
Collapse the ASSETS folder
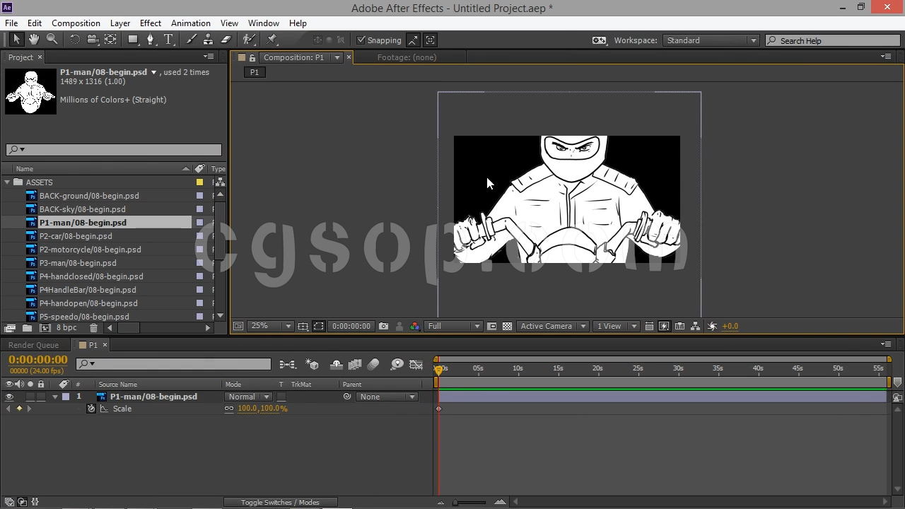tap(7, 182)
